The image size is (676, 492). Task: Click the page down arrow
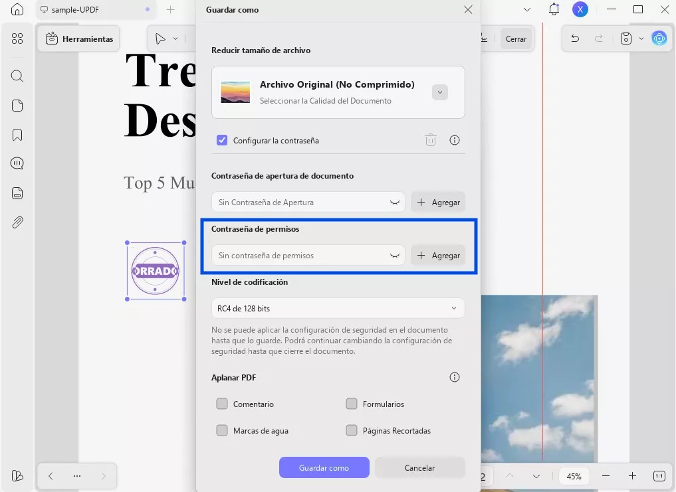click(x=536, y=475)
